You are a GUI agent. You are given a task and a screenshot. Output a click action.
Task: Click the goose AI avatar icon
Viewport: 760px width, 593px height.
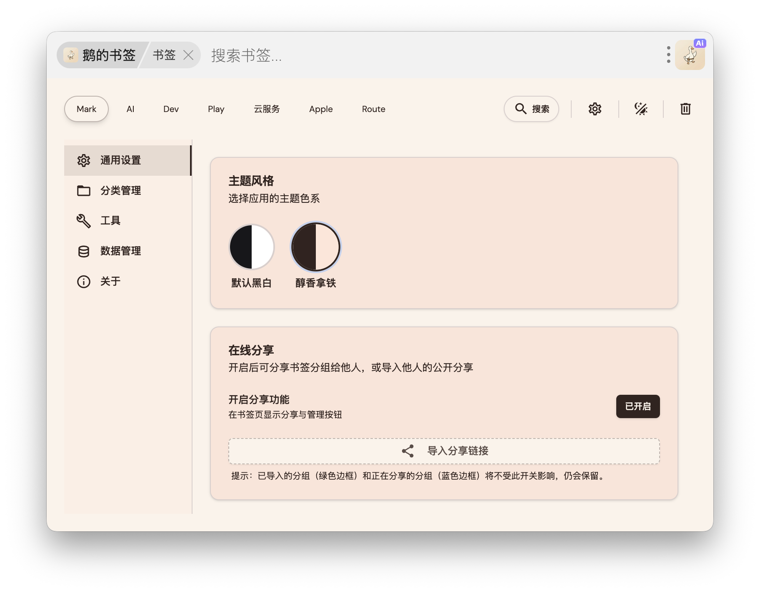[x=690, y=55]
